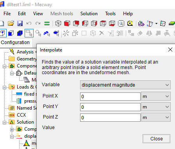Viewport: 175px width, 149px height.
Task: Select the blue solid cube element selection icon
Action: click(x=20, y=33)
